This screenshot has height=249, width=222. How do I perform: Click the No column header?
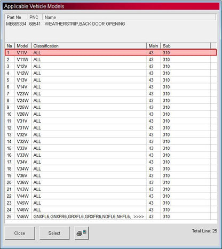click(x=10, y=46)
